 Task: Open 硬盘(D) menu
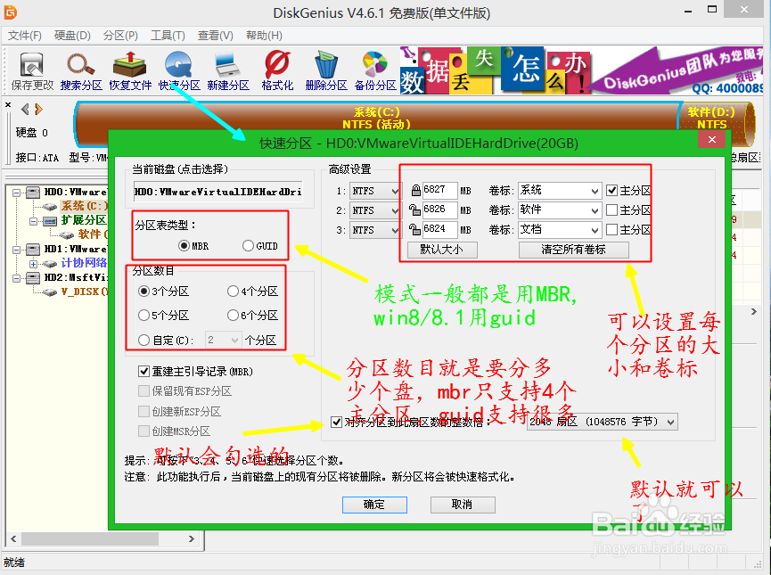coord(72,36)
